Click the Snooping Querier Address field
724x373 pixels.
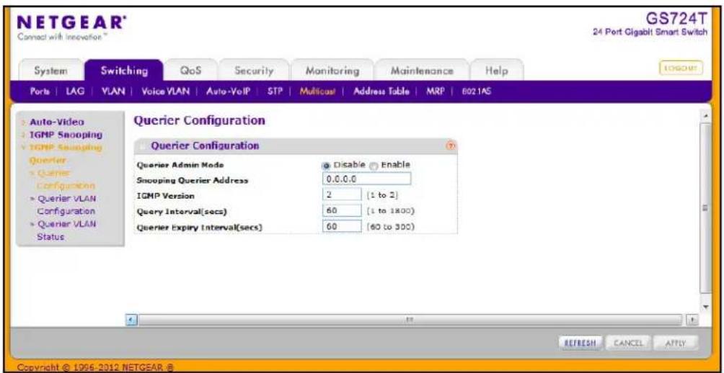(366, 179)
